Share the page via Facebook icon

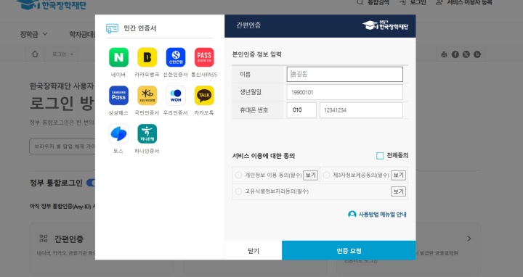point(455,54)
